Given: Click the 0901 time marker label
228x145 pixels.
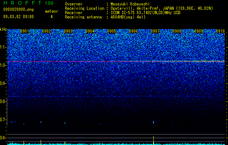Looking at the screenshot, I should [25, 31].
